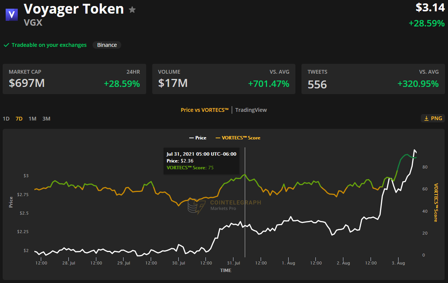Viewport: 448px width, 283px height.
Task: Open the Price vs VORTECS tab
Action: click(x=205, y=110)
